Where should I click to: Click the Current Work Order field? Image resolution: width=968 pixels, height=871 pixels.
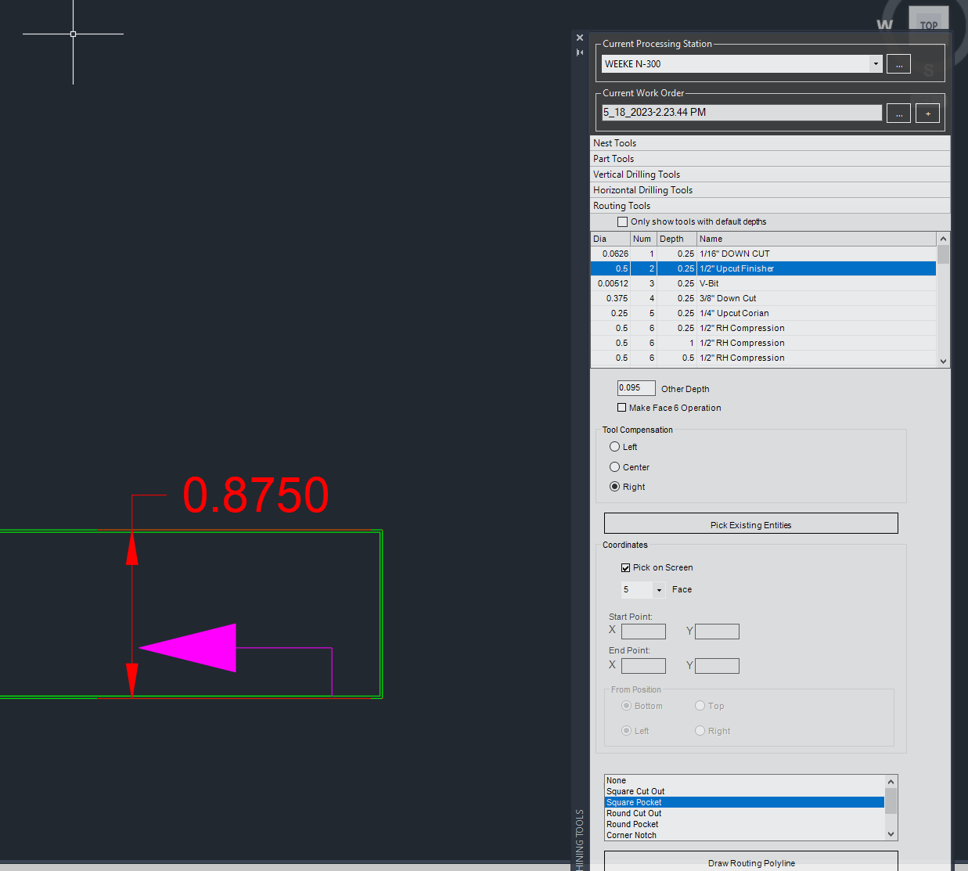pos(741,113)
